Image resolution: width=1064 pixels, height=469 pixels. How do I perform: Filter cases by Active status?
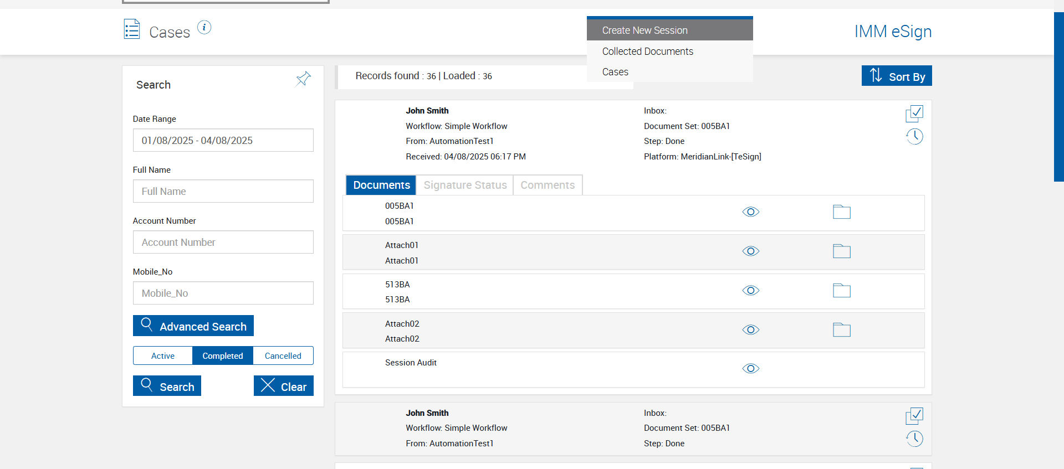click(163, 355)
